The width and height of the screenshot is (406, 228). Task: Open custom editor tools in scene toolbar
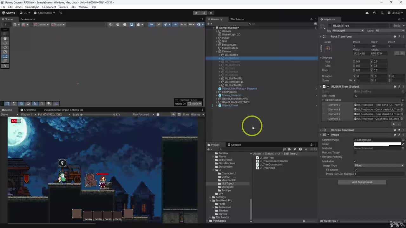5,66
